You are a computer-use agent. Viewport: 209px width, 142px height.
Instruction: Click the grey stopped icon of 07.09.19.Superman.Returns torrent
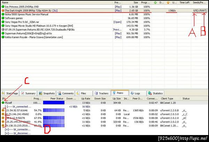click(x=3, y=30)
